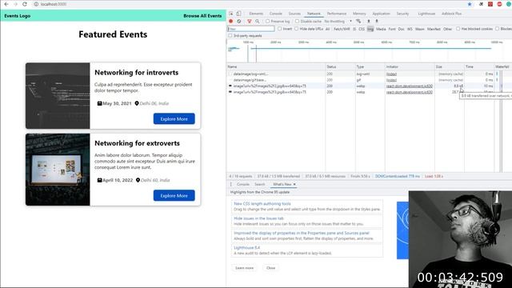This screenshot has height=288, width=512.
Task: Filter requests by WS
Action: click(x=410, y=29)
